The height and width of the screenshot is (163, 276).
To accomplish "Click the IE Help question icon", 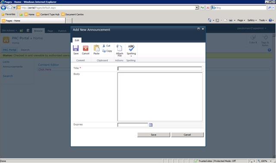I will (270, 20).
